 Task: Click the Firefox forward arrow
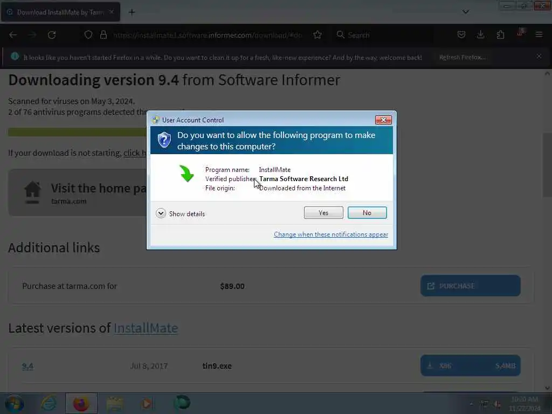[x=32, y=35]
